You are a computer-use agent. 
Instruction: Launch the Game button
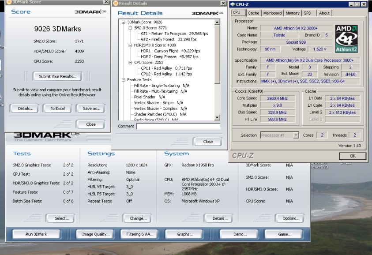[285, 234]
